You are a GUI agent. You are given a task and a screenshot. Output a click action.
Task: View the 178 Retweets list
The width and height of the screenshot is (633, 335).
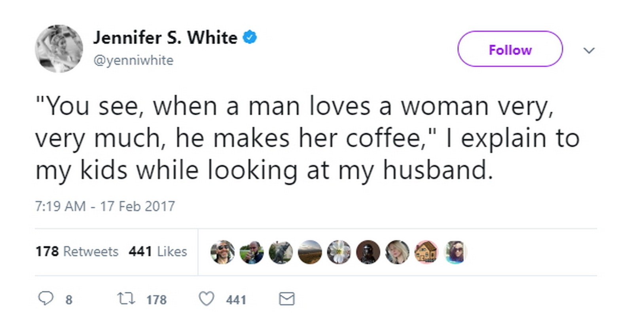77,251
